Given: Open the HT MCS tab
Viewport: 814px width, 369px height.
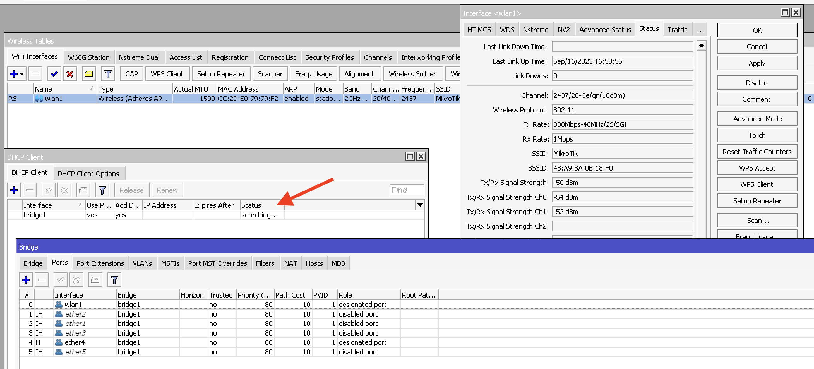Looking at the screenshot, I should tap(479, 30).
